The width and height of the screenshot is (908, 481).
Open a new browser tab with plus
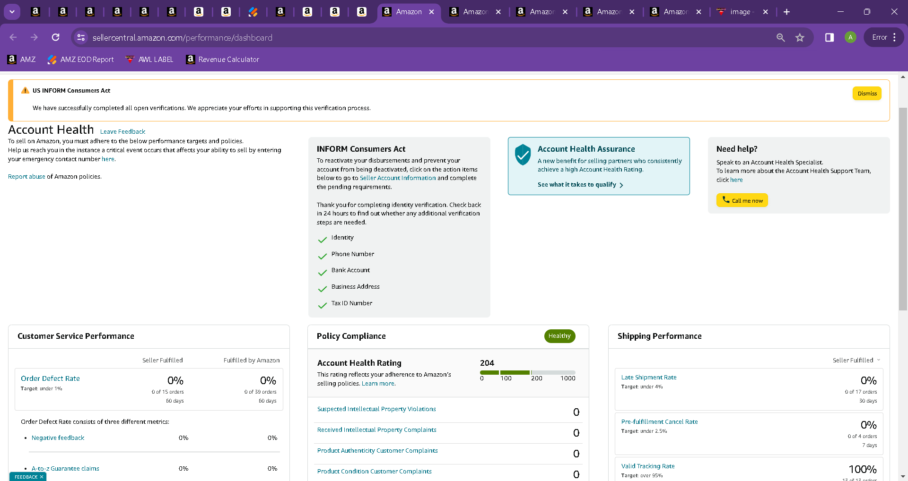point(786,12)
